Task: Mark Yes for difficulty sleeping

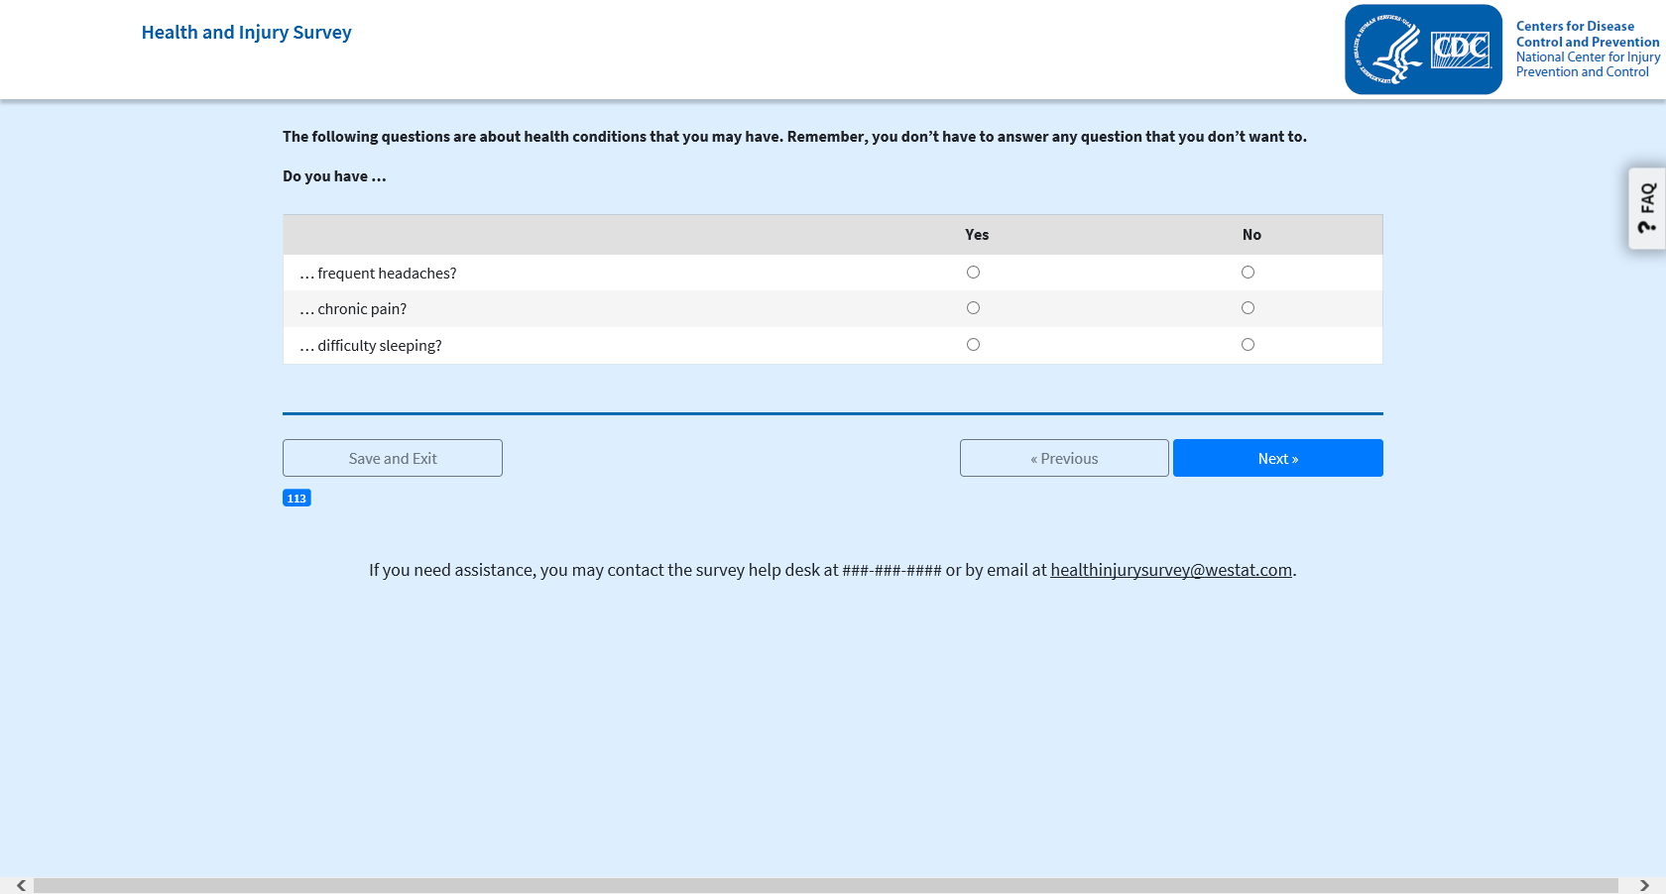Action: (973, 345)
